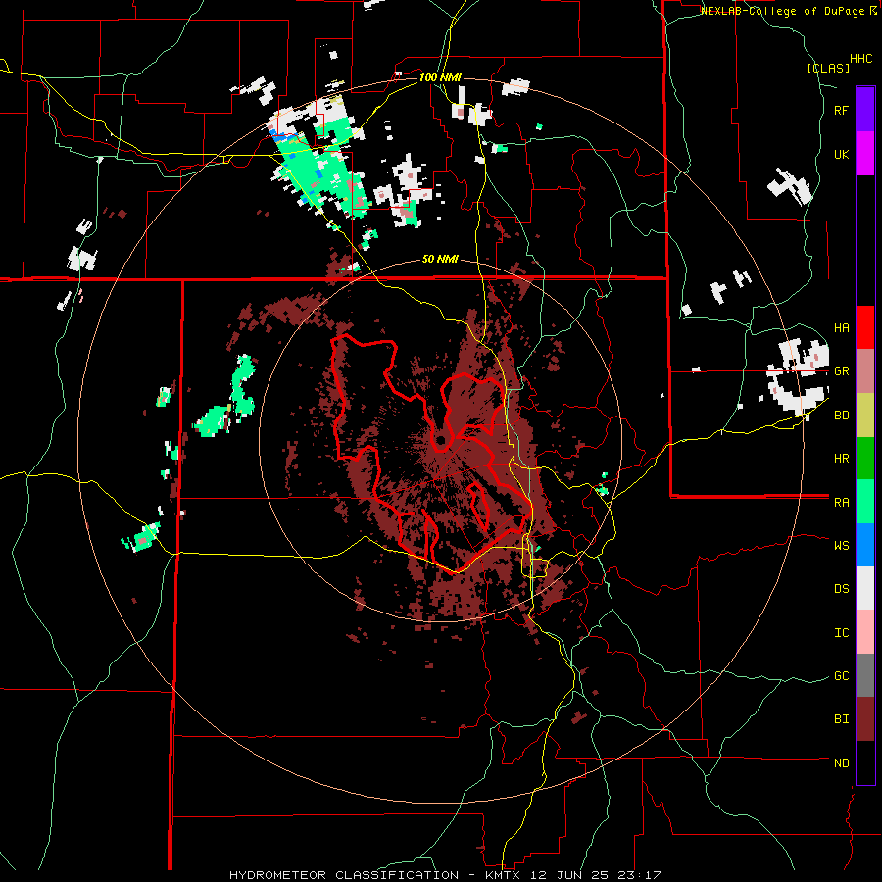The image size is (882, 882).
Task: Click the [CLAS] units label
Action: coord(828,68)
